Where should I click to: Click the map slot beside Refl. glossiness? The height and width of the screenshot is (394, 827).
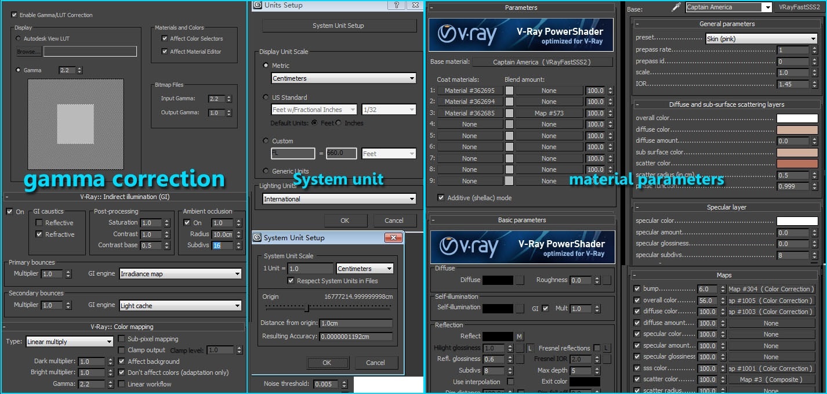pyautogui.click(x=520, y=359)
